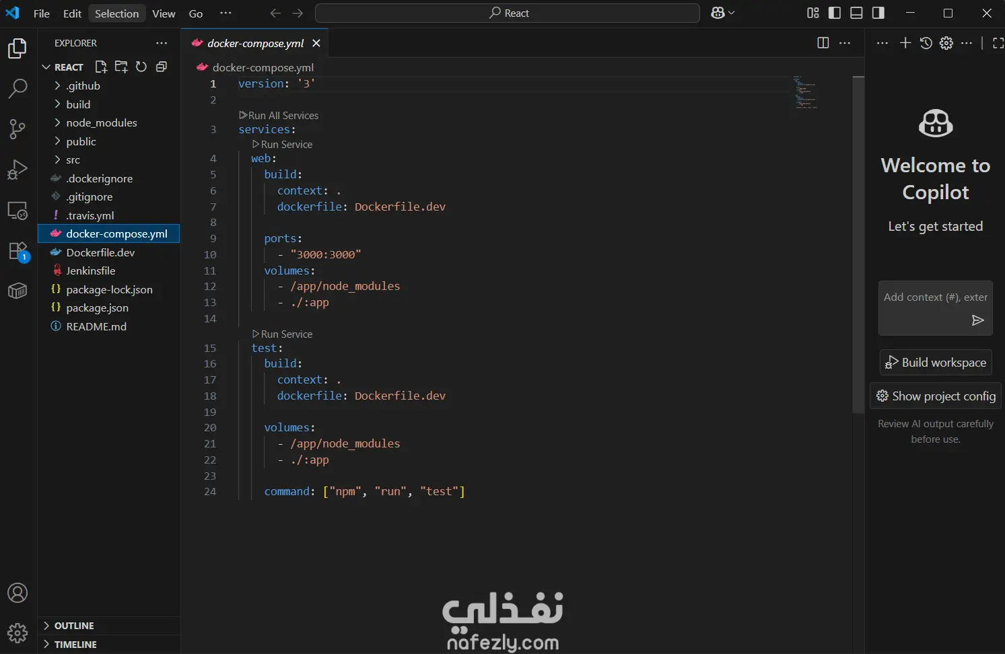The image size is (1005, 654).
Task: Open the Jenkinsfile in explorer
Action: (109, 270)
